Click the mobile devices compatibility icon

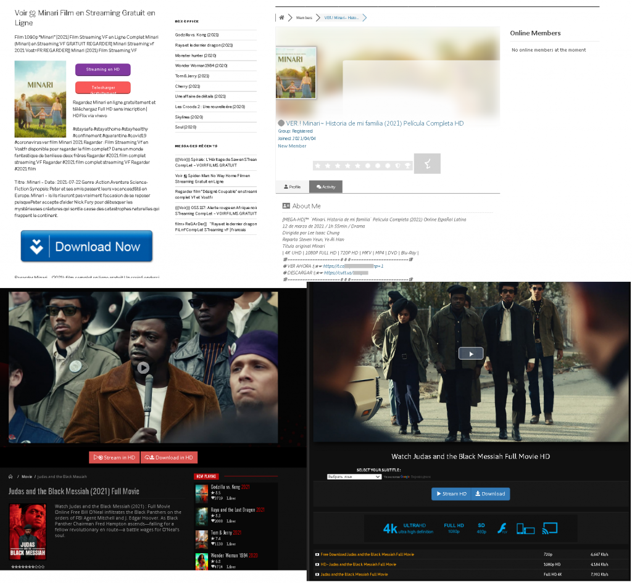pos(525,528)
